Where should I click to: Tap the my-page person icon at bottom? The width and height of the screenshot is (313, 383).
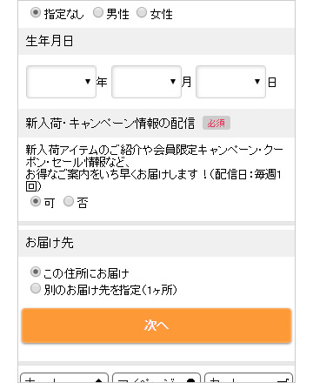tap(190, 380)
